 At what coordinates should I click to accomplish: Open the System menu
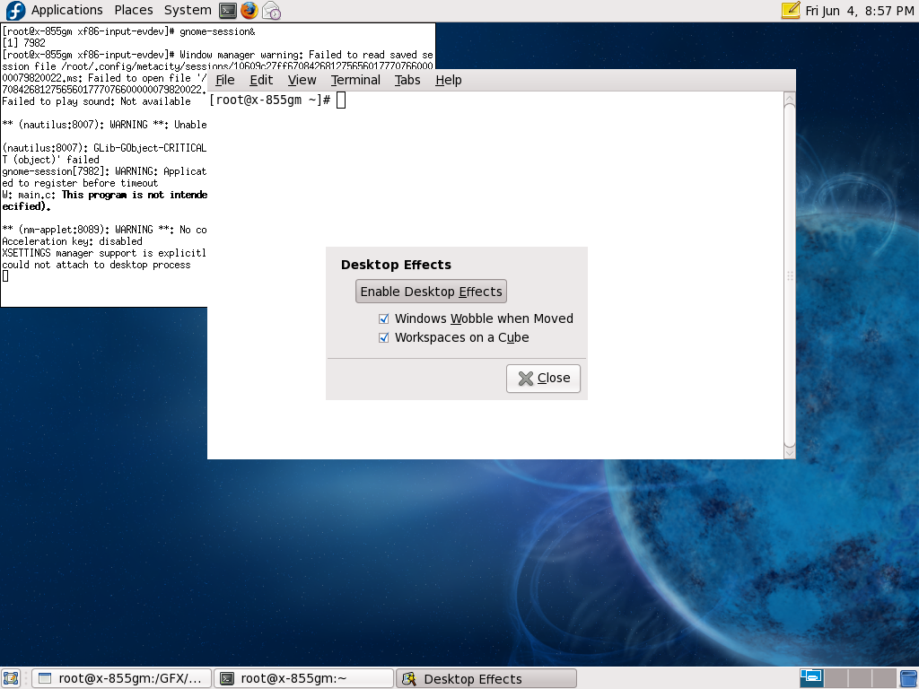click(x=188, y=11)
